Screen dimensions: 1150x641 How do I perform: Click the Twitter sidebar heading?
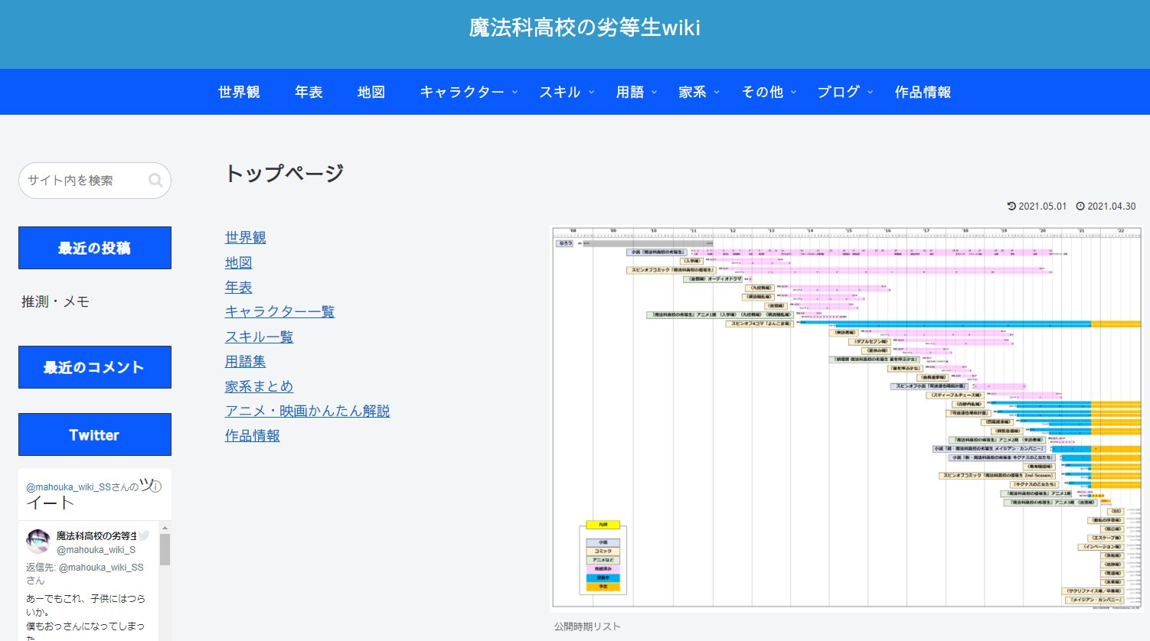(x=95, y=434)
